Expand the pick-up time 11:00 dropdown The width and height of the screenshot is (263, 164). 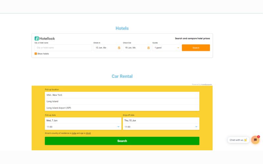pyautogui.click(x=83, y=127)
